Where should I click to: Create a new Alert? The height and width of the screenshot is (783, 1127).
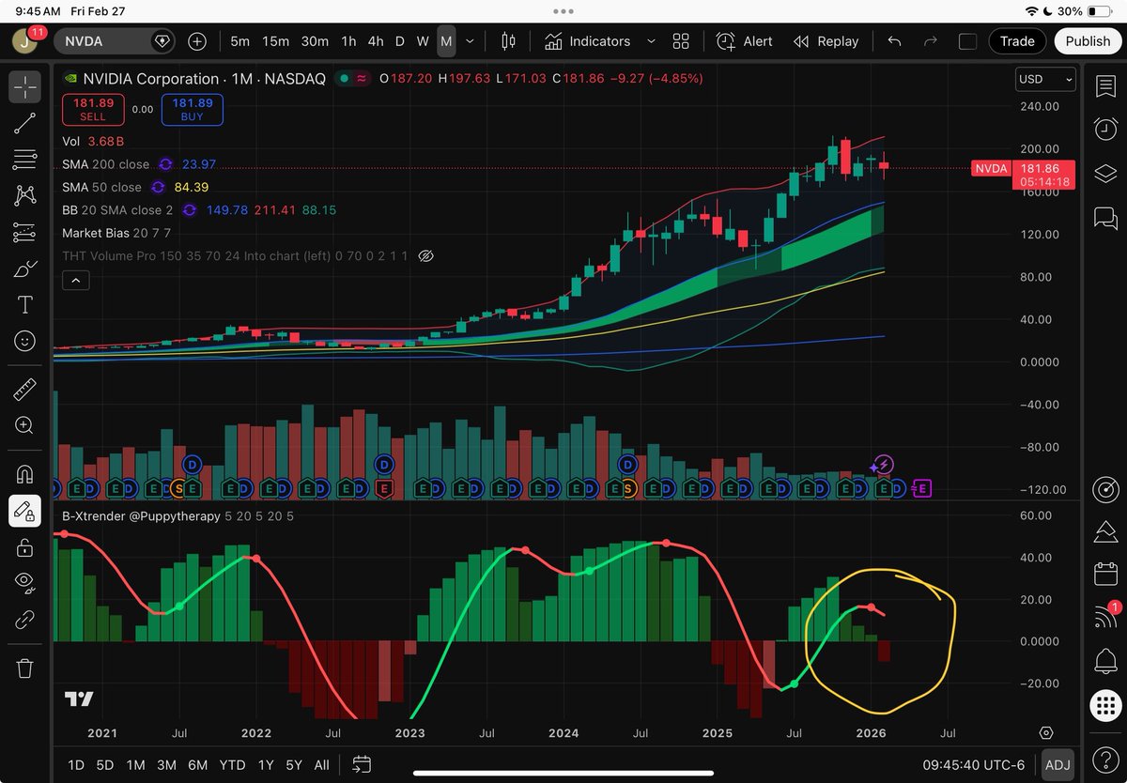tap(745, 41)
